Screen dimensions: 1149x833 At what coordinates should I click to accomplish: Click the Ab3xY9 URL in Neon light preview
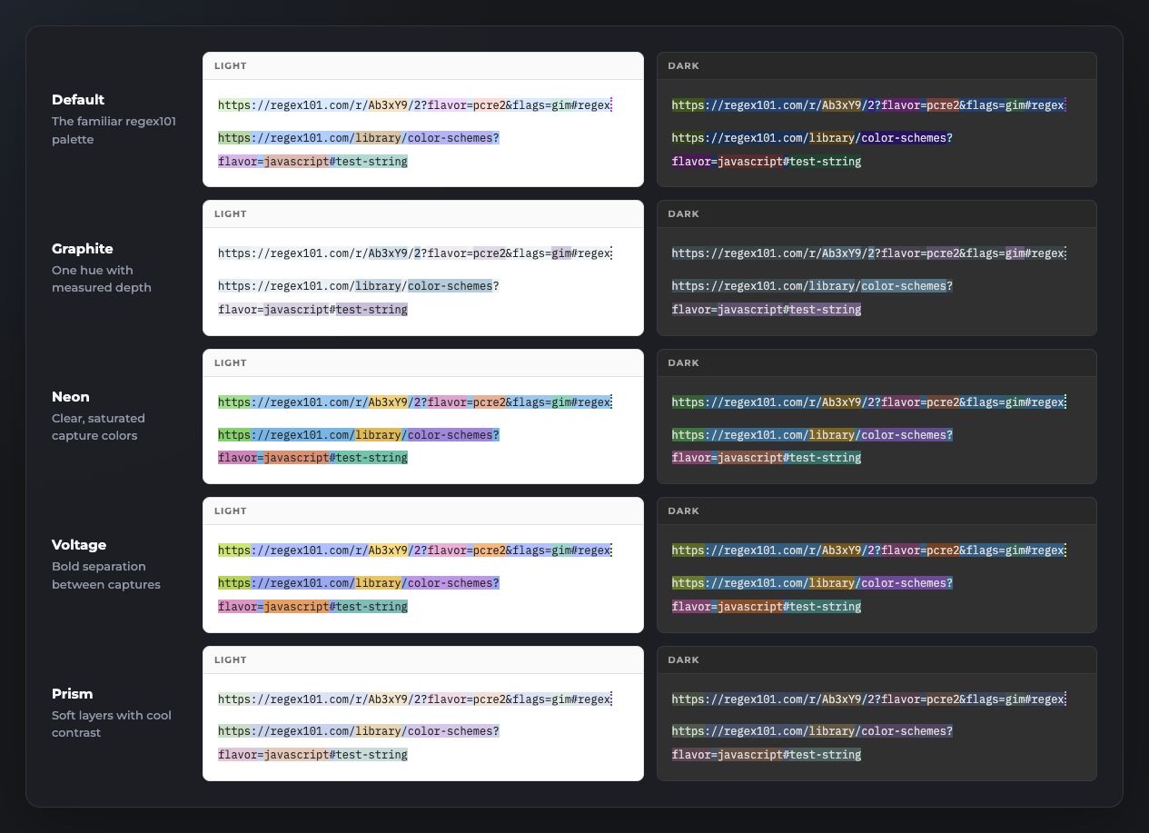[x=414, y=402]
